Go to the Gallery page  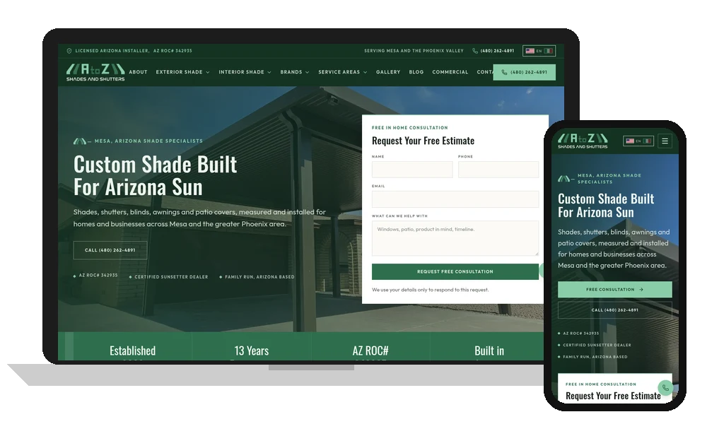coord(388,72)
